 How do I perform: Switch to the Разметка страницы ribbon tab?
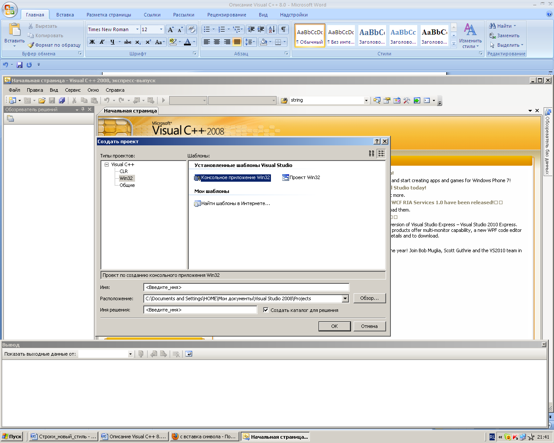coord(109,15)
